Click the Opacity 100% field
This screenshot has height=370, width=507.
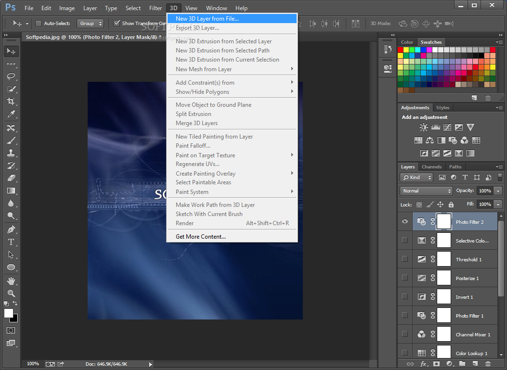pyautogui.click(x=485, y=191)
